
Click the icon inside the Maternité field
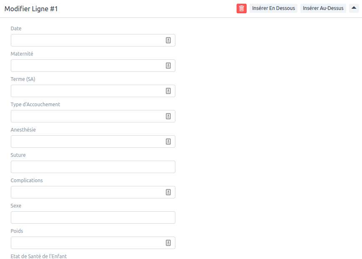click(x=168, y=66)
